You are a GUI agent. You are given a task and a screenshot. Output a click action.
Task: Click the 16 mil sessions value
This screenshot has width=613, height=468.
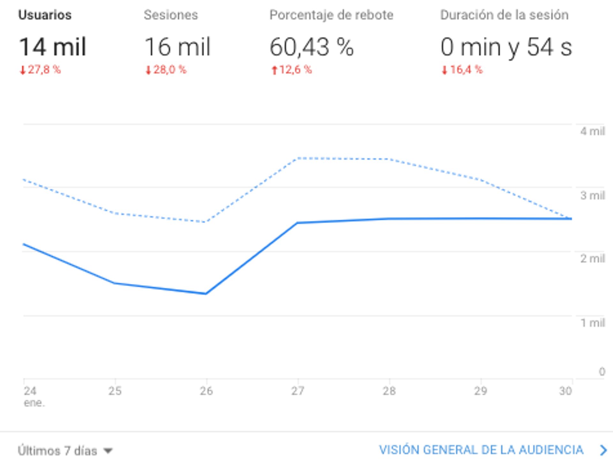178,47
